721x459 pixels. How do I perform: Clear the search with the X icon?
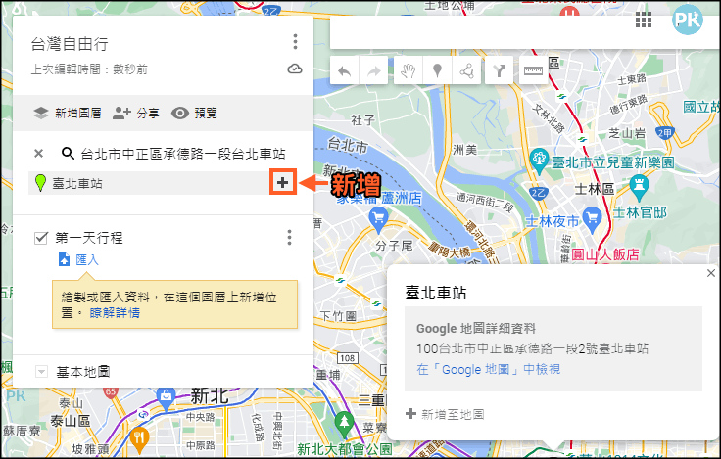(38, 153)
